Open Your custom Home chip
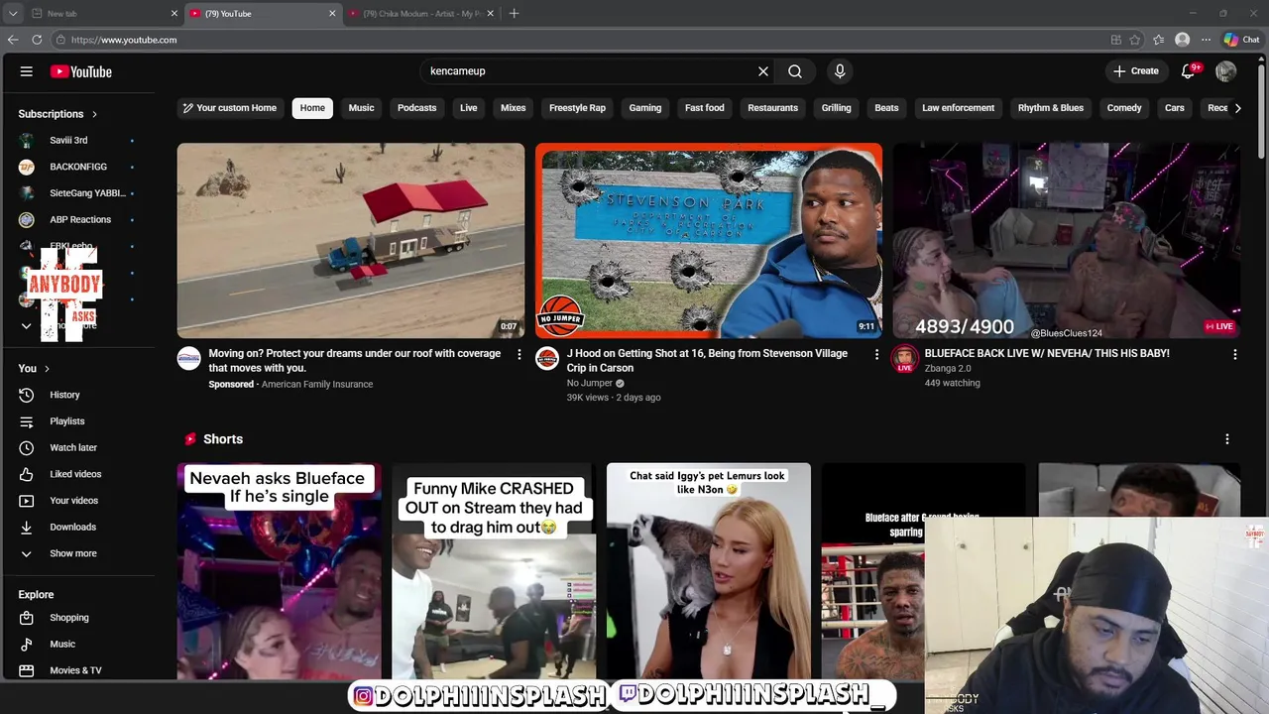Screen dimensions: 1269x714 pyautogui.click(x=230, y=108)
